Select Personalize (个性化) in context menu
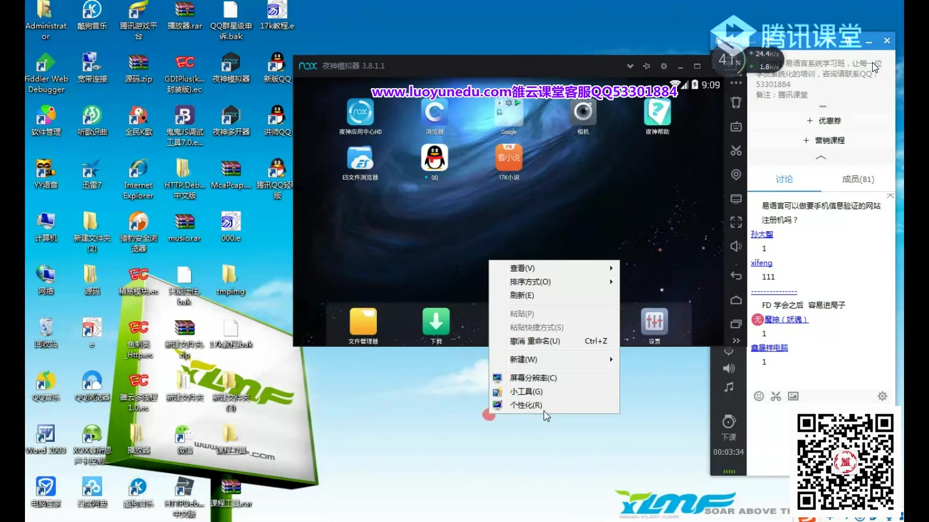This screenshot has width=929, height=522. click(x=554, y=405)
